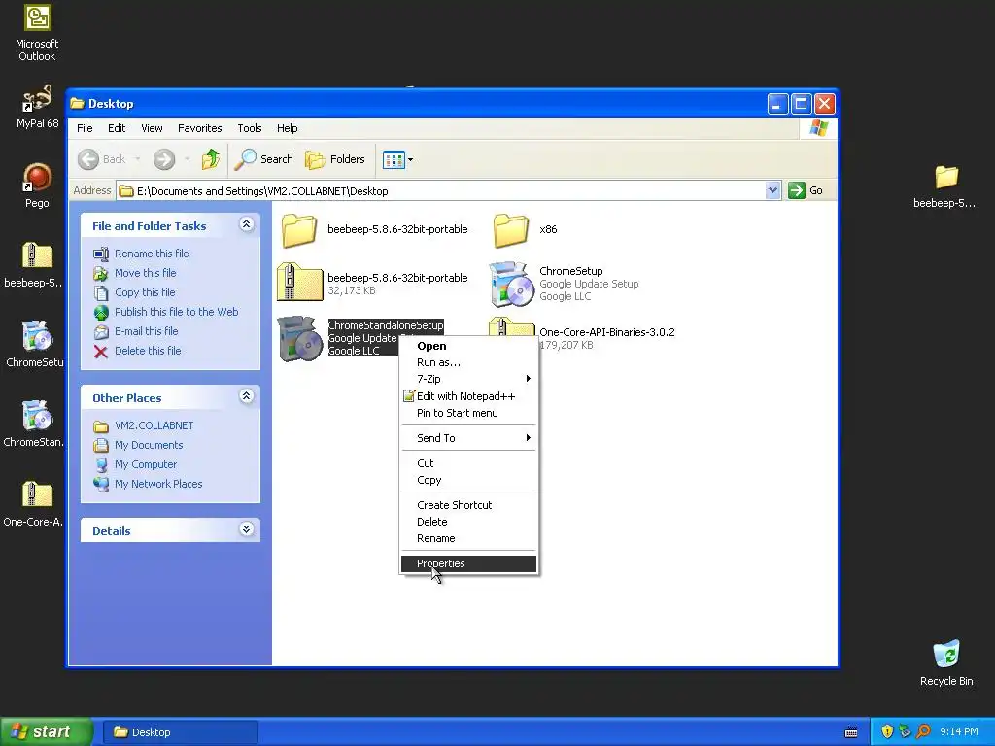Choose Open in context menu

[468, 346]
